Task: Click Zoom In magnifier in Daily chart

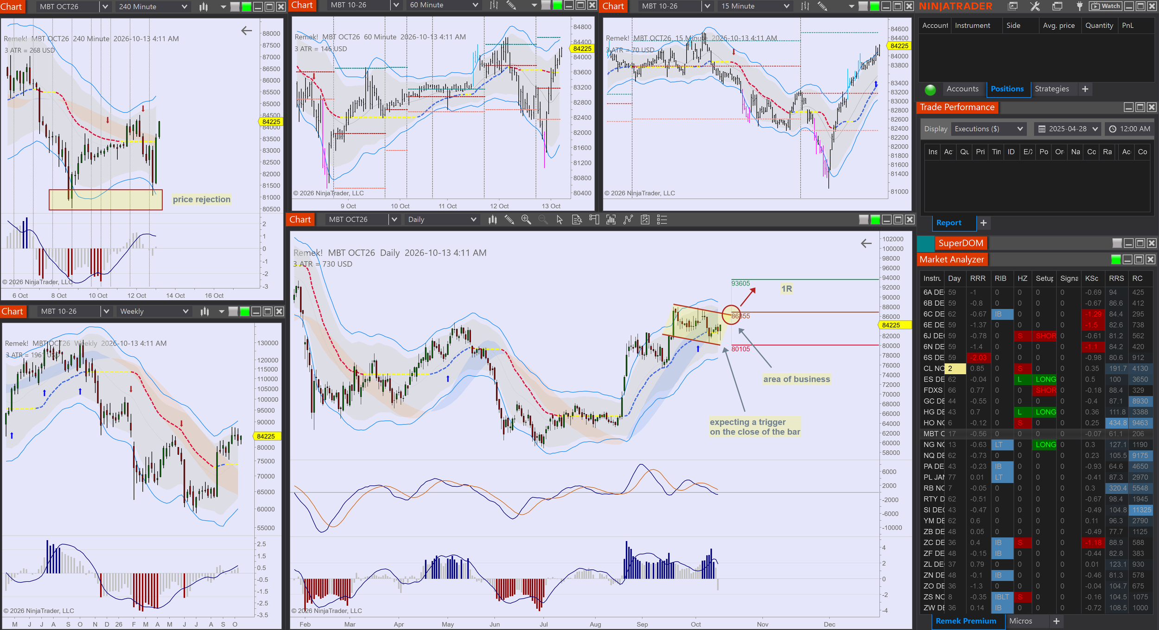Action: click(x=526, y=220)
